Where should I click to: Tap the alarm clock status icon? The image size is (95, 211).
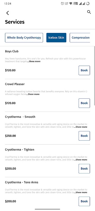point(62,4)
